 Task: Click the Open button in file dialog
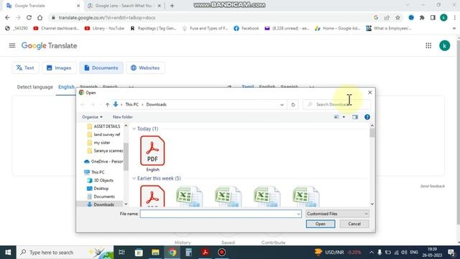pyautogui.click(x=321, y=224)
